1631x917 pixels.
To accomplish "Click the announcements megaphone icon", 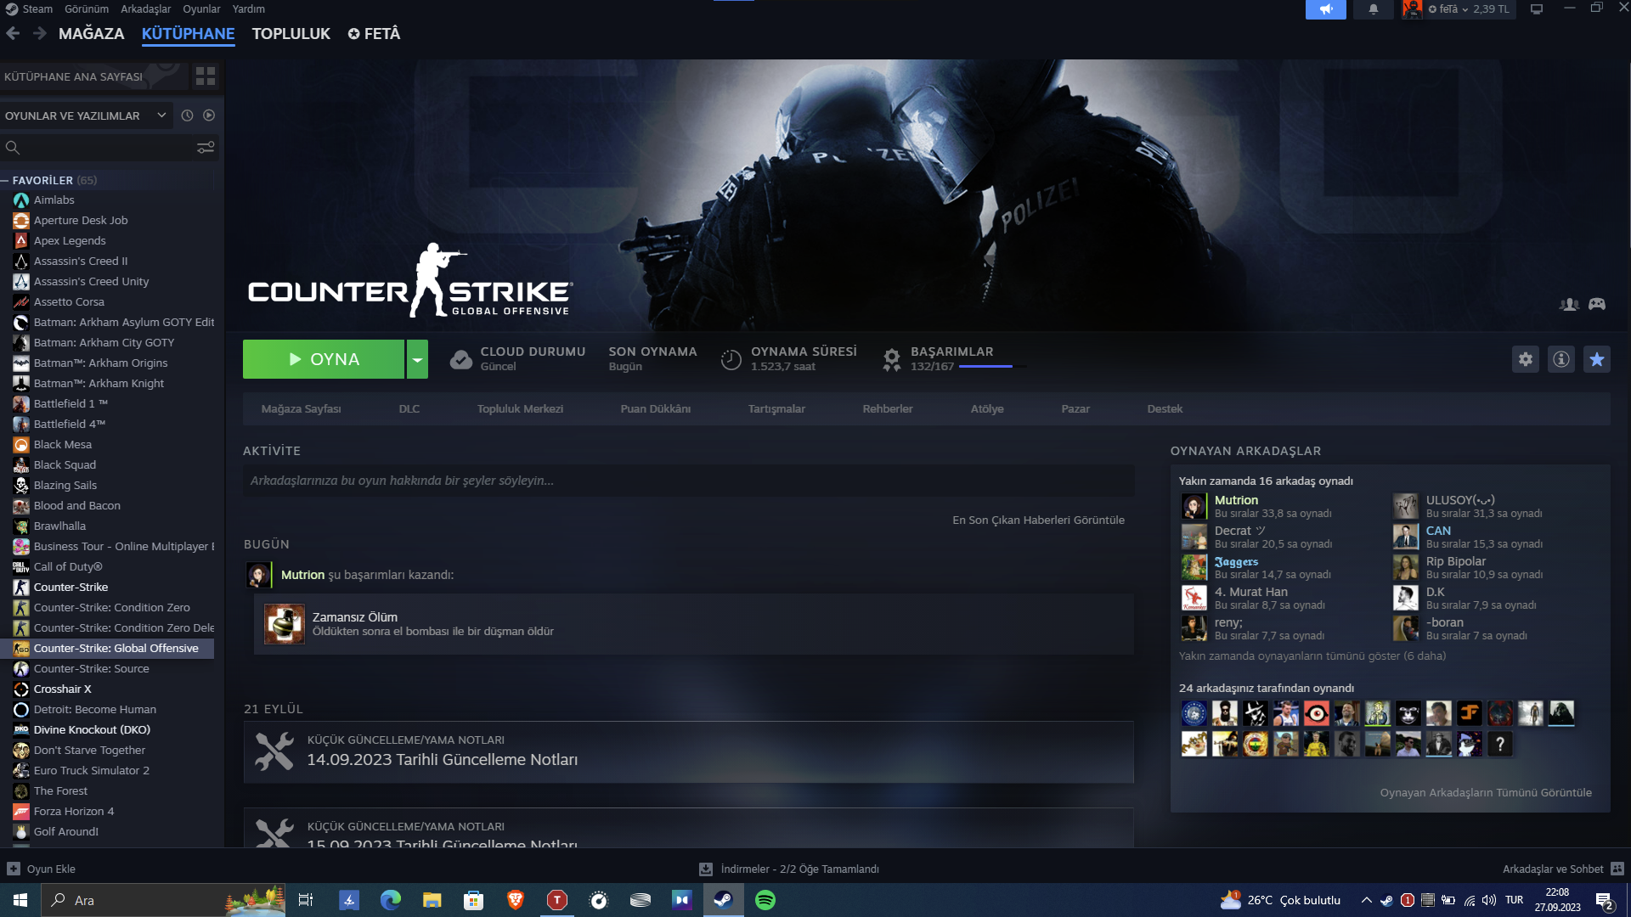I will [x=1325, y=9].
